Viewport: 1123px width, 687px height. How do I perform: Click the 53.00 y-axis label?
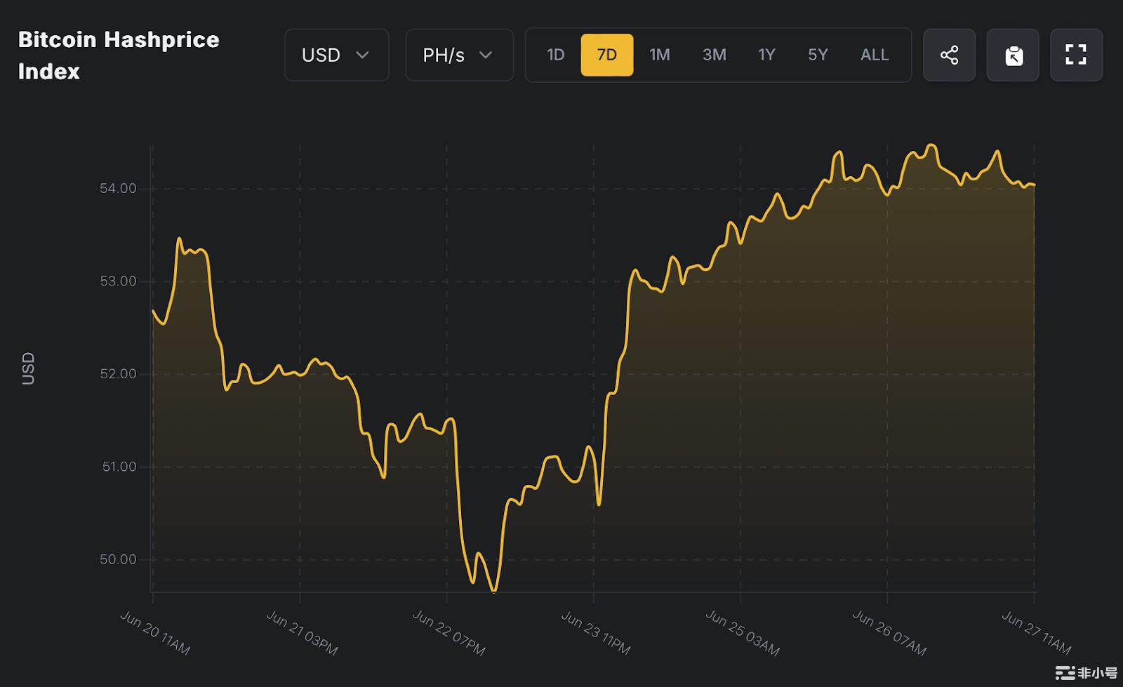coord(118,281)
